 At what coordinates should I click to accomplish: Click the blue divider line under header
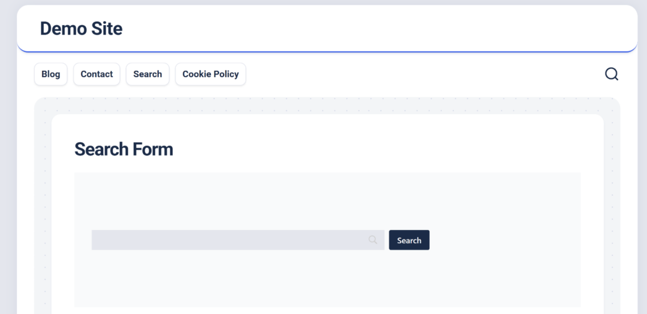point(327,51)
